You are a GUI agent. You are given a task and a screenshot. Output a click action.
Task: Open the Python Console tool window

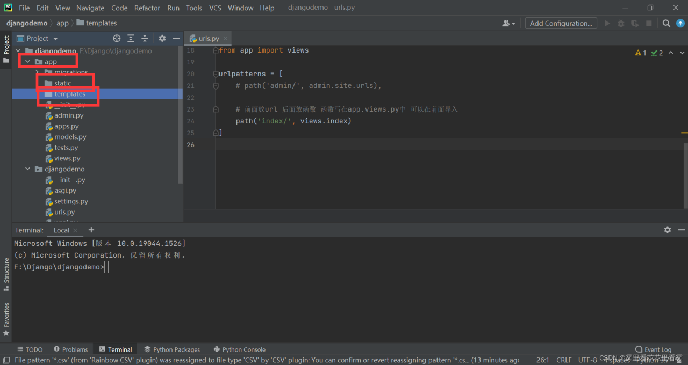[240, 349]
